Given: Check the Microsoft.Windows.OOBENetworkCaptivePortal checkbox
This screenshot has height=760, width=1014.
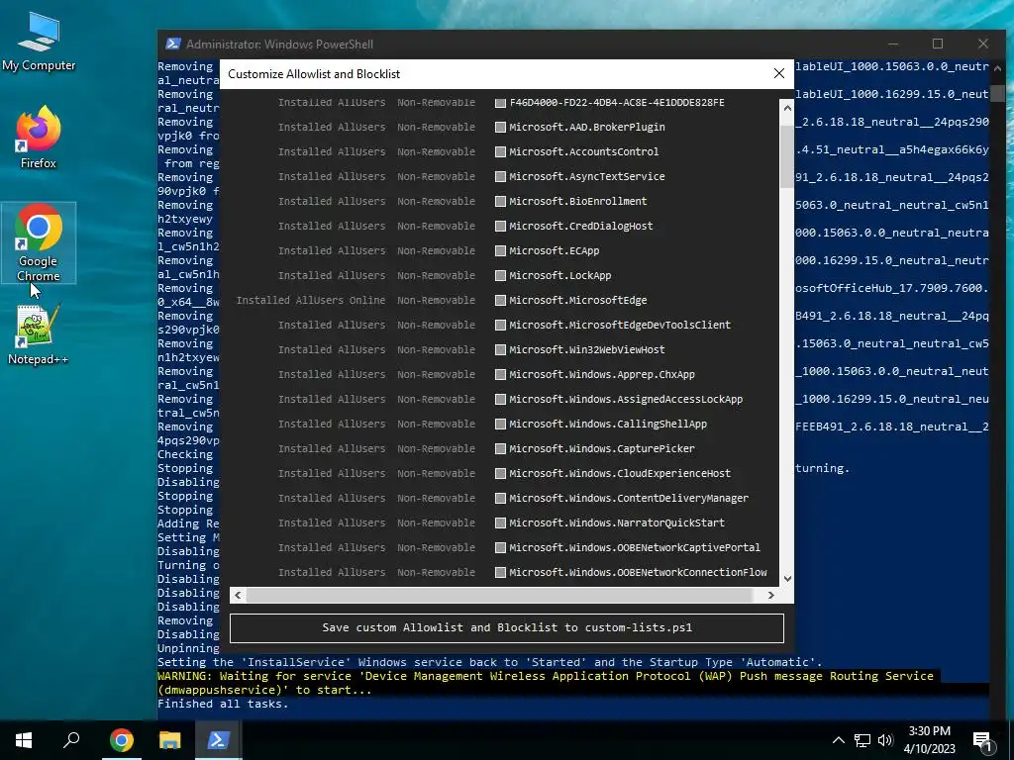Looking at the screenshot, I should 500,547.
